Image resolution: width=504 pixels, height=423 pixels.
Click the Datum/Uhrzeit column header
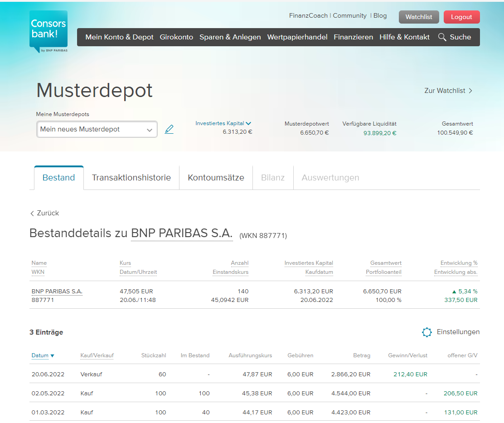(138, 272)
